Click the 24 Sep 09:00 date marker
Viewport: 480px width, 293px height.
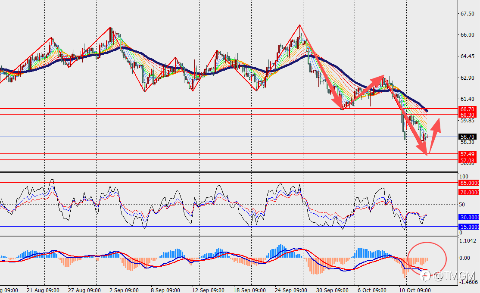point(291,290)
